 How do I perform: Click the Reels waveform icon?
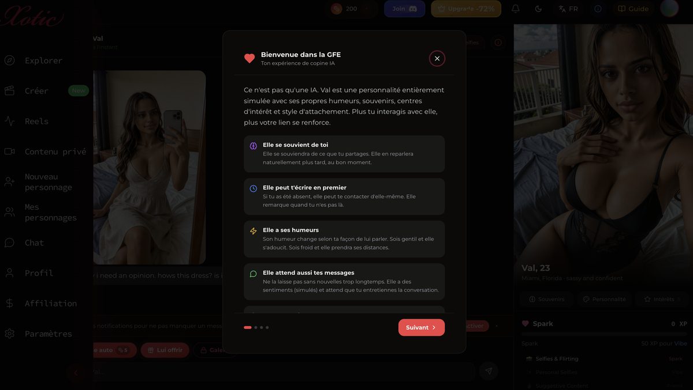[x=9, y=121]
